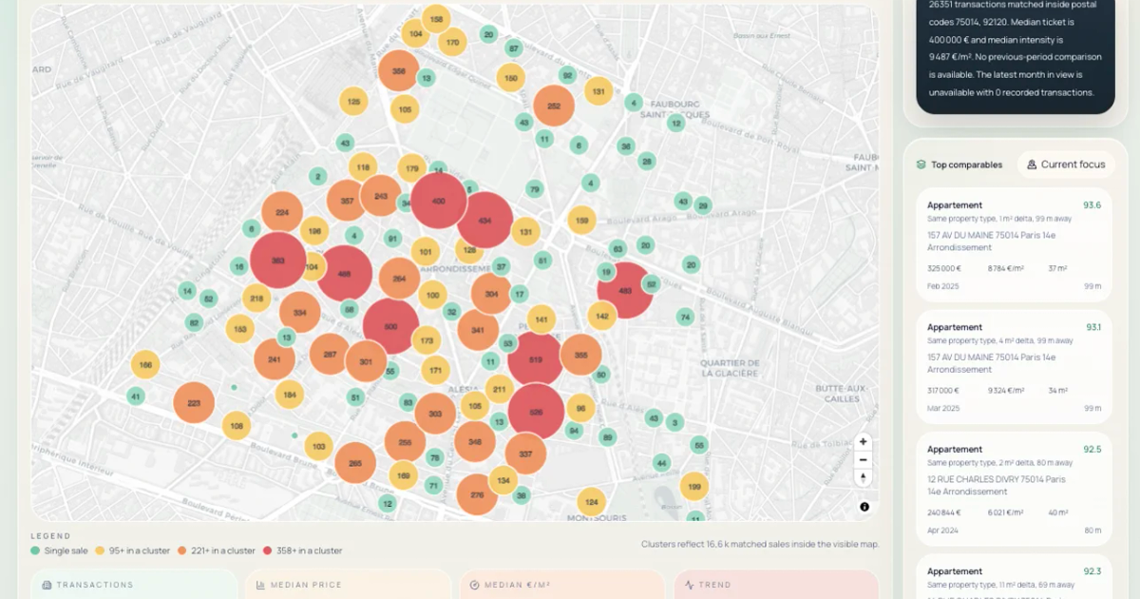Select the orange cluster marker 264
Image resolution: width=1140 pixels, height=599 pixels.
399,279
